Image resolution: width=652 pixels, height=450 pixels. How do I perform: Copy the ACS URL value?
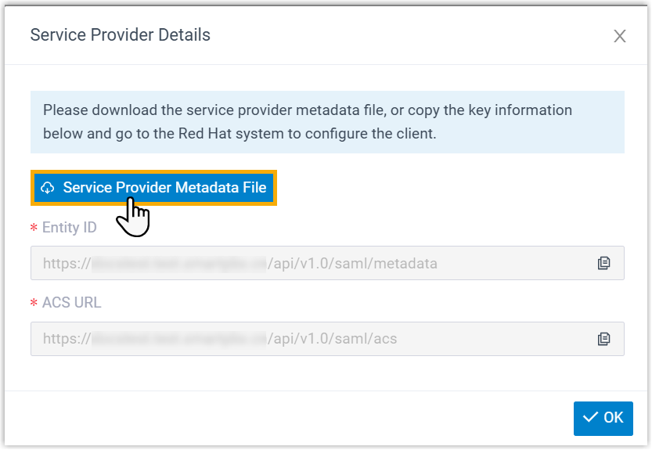603,339
